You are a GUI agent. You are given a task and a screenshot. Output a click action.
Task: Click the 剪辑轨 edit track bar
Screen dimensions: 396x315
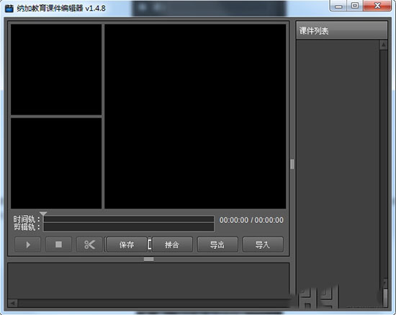(x=129, y=227)
